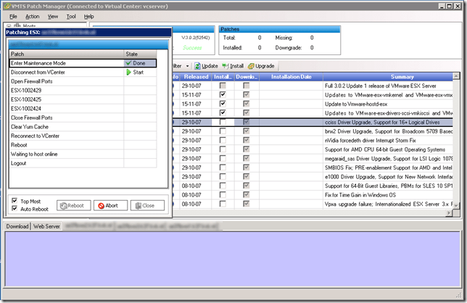Click the Close button in patching dialog

coord(147,205)
